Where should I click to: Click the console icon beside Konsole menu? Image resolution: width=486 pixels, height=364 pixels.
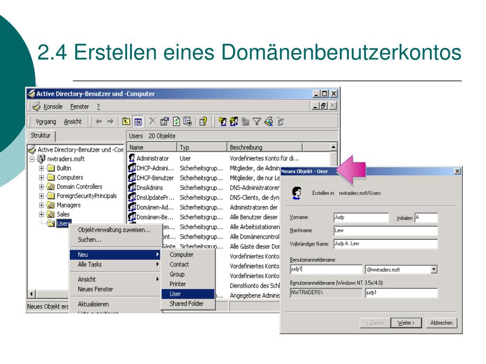[37, 107]
